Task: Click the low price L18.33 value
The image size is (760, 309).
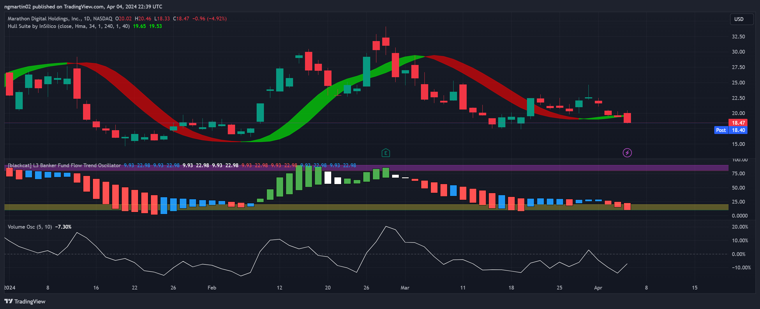Action: (162, 19)
